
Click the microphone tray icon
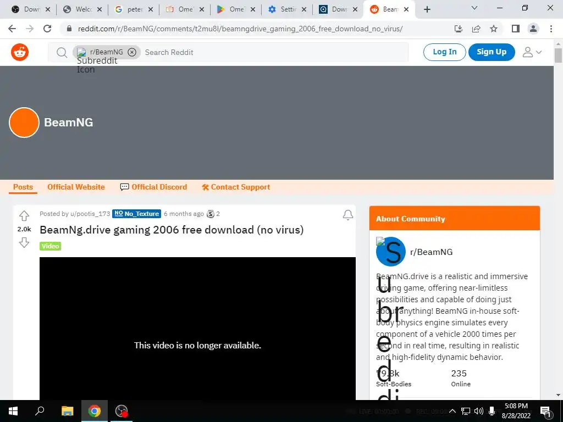(x=492, y=411)
